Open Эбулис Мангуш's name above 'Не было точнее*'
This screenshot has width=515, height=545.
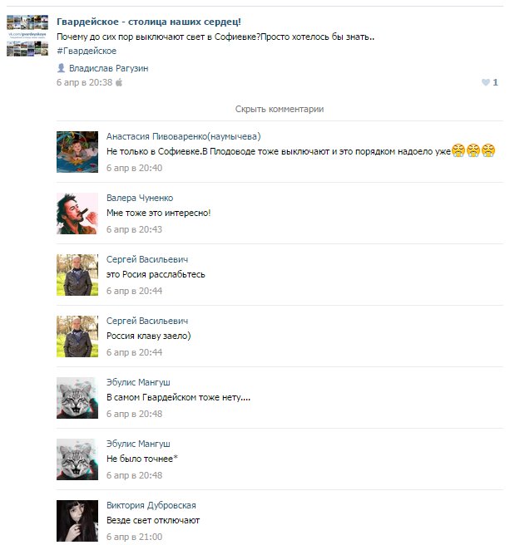pos(138,444)
